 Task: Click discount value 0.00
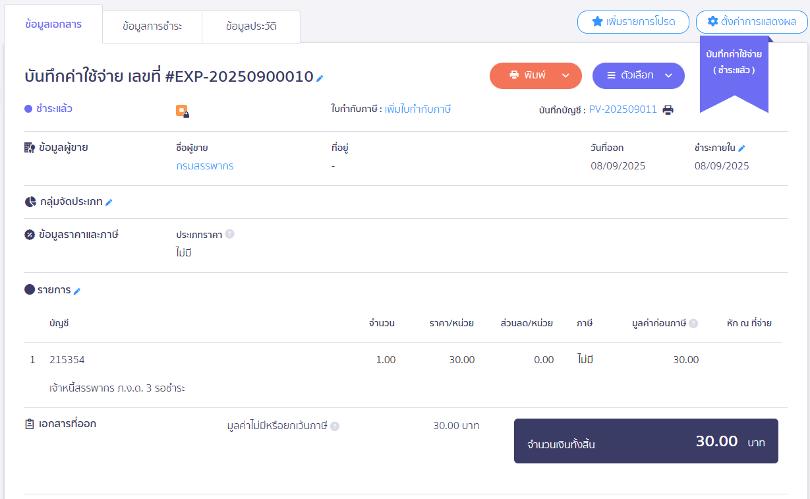point(544,360)
